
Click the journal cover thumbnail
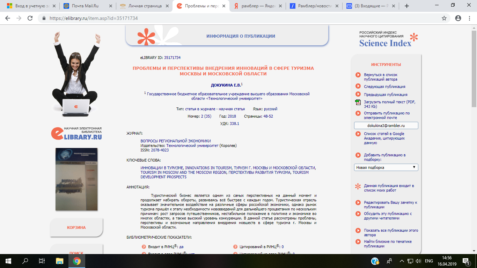pos(76,179)
